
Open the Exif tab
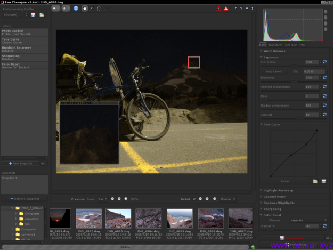click(294, 45)
